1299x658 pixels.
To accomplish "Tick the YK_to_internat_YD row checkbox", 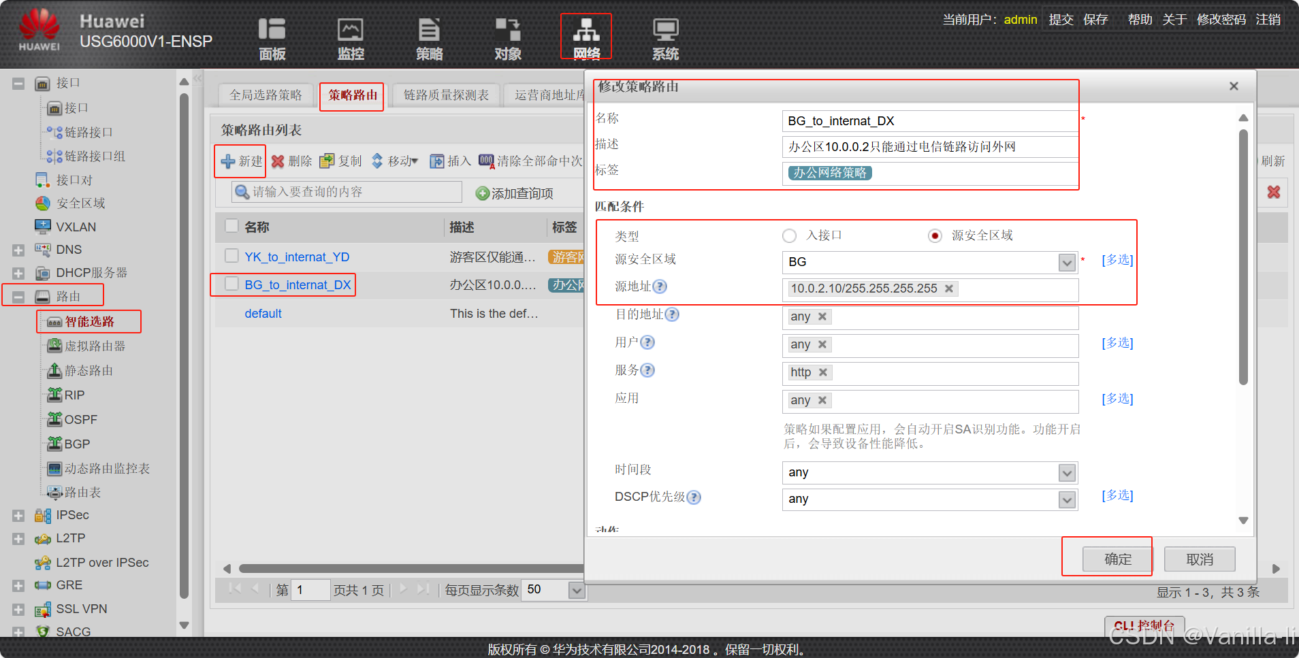I will coord(231,256).
